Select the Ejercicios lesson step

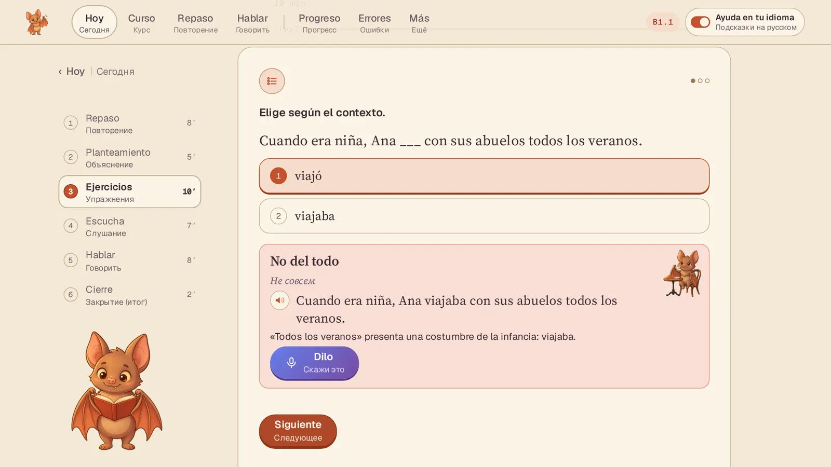(x=130, y=191)
